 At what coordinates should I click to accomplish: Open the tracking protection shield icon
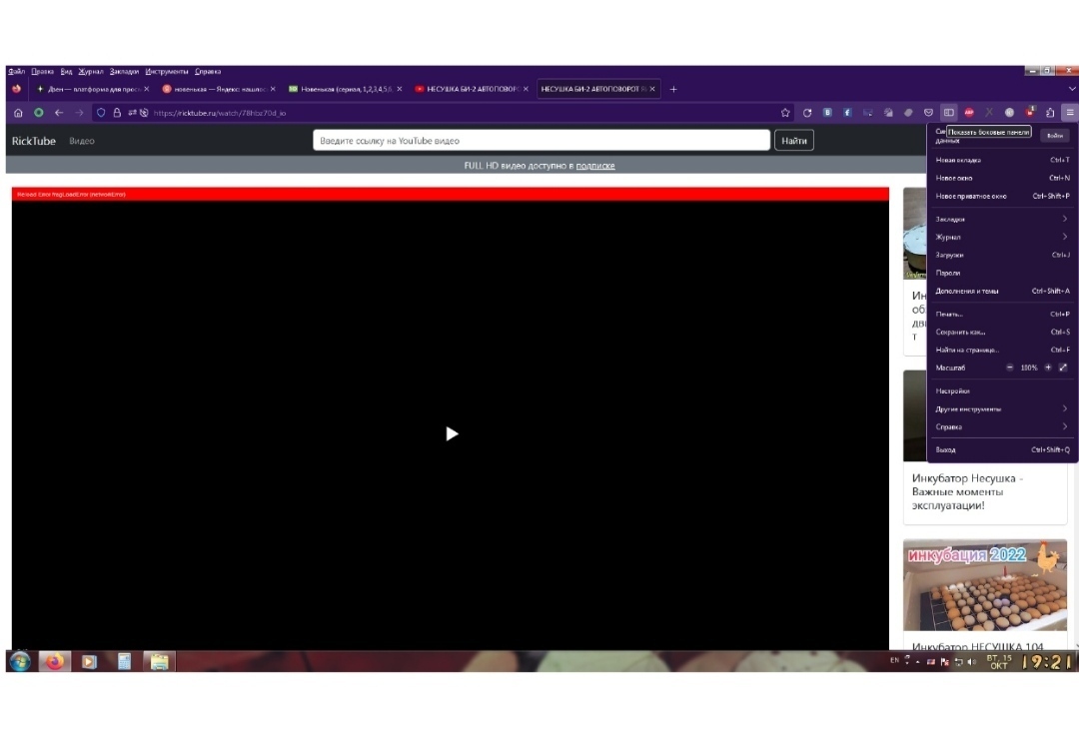[101, 113]
